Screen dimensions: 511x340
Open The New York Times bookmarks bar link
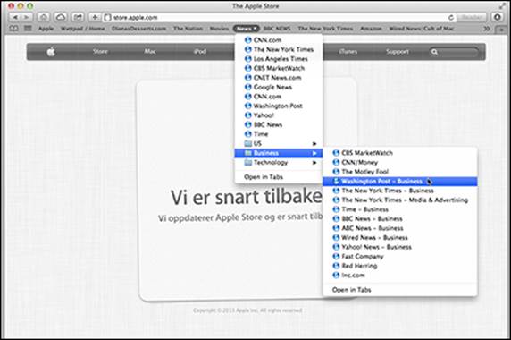pos(325,29)
